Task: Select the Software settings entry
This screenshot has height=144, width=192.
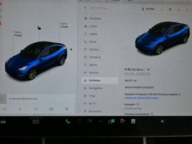Action: [x=100, y=80]
